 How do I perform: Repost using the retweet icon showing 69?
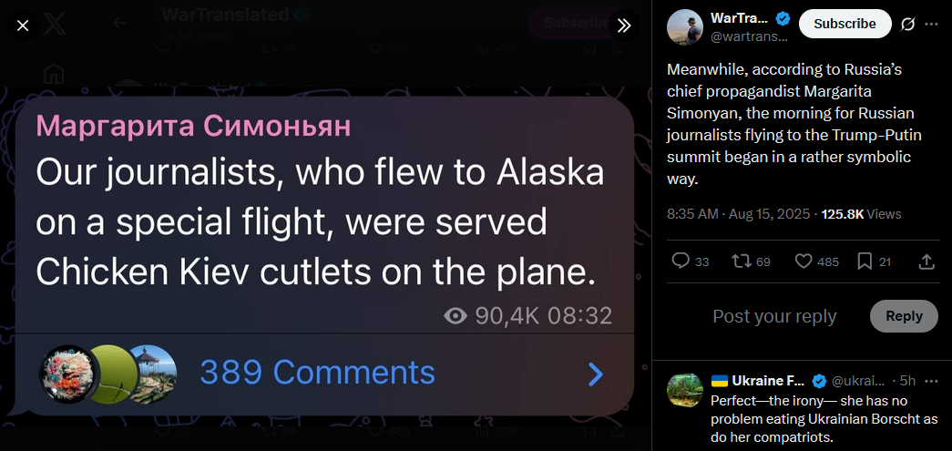pyautogui.click(x=751, y=261)
